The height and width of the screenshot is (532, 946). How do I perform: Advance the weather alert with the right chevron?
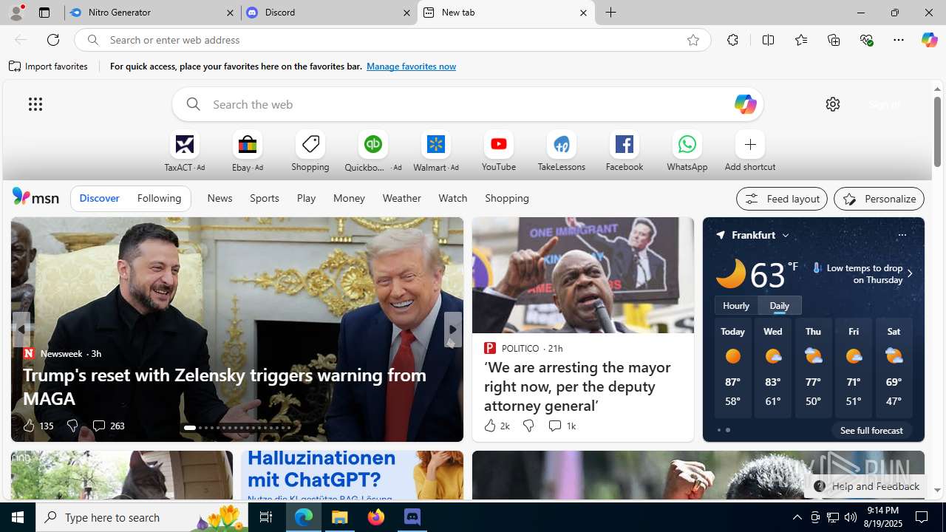click(x=910, y=273)
